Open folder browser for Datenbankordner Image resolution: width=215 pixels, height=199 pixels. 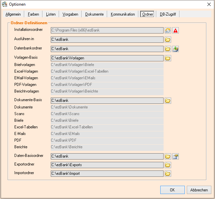168,49
